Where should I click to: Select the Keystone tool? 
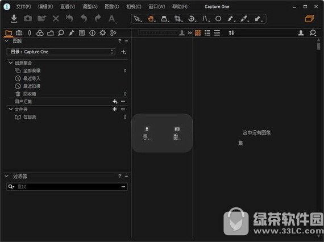point(205,19)
